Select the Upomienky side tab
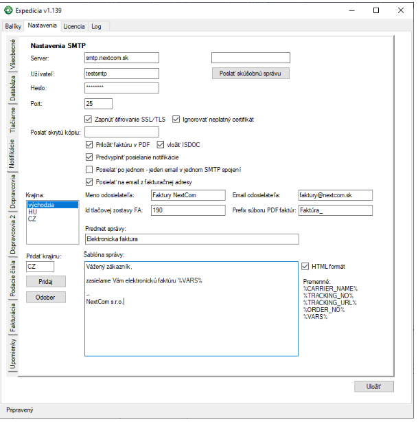 click(12, 354)
